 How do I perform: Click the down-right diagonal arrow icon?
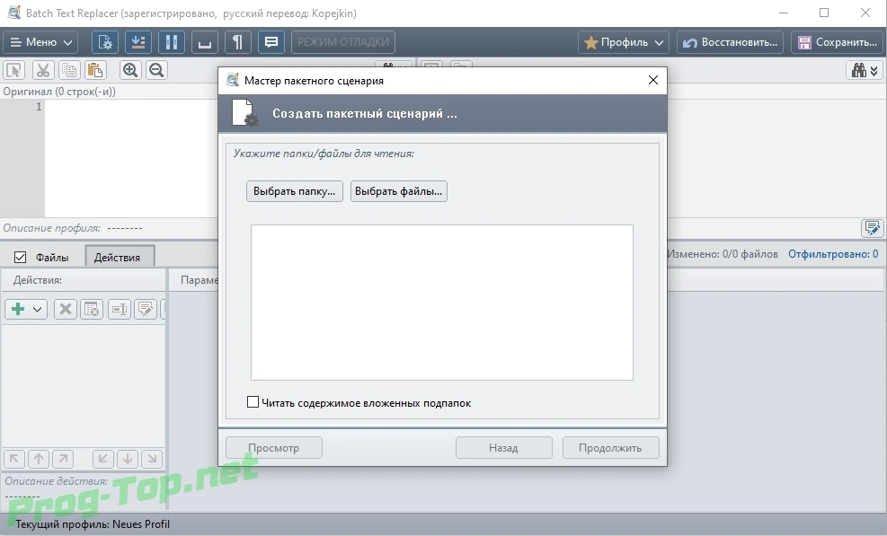pos(152,459)
